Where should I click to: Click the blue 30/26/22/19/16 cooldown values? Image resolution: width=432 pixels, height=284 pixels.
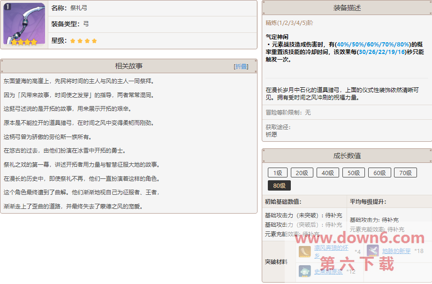[382, 52]
